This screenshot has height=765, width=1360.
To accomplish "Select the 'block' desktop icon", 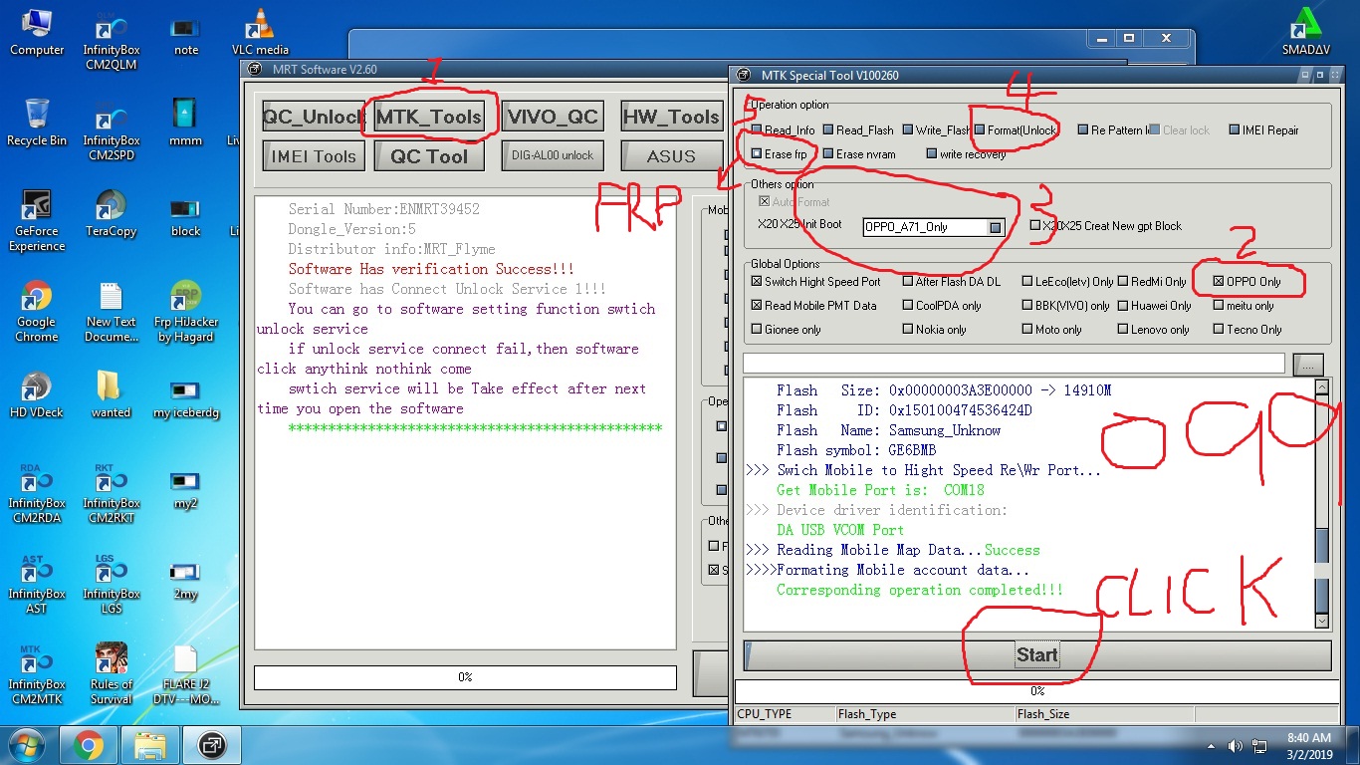I will coord(185,213).
